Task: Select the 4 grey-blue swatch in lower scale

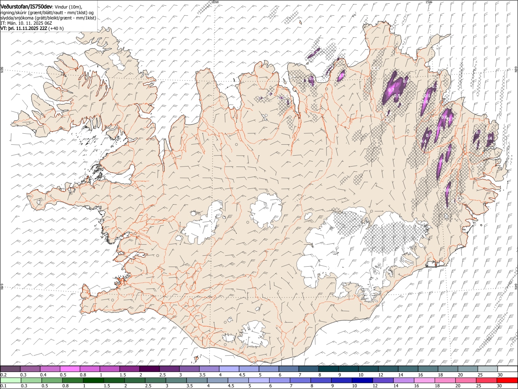Action: 218,380
